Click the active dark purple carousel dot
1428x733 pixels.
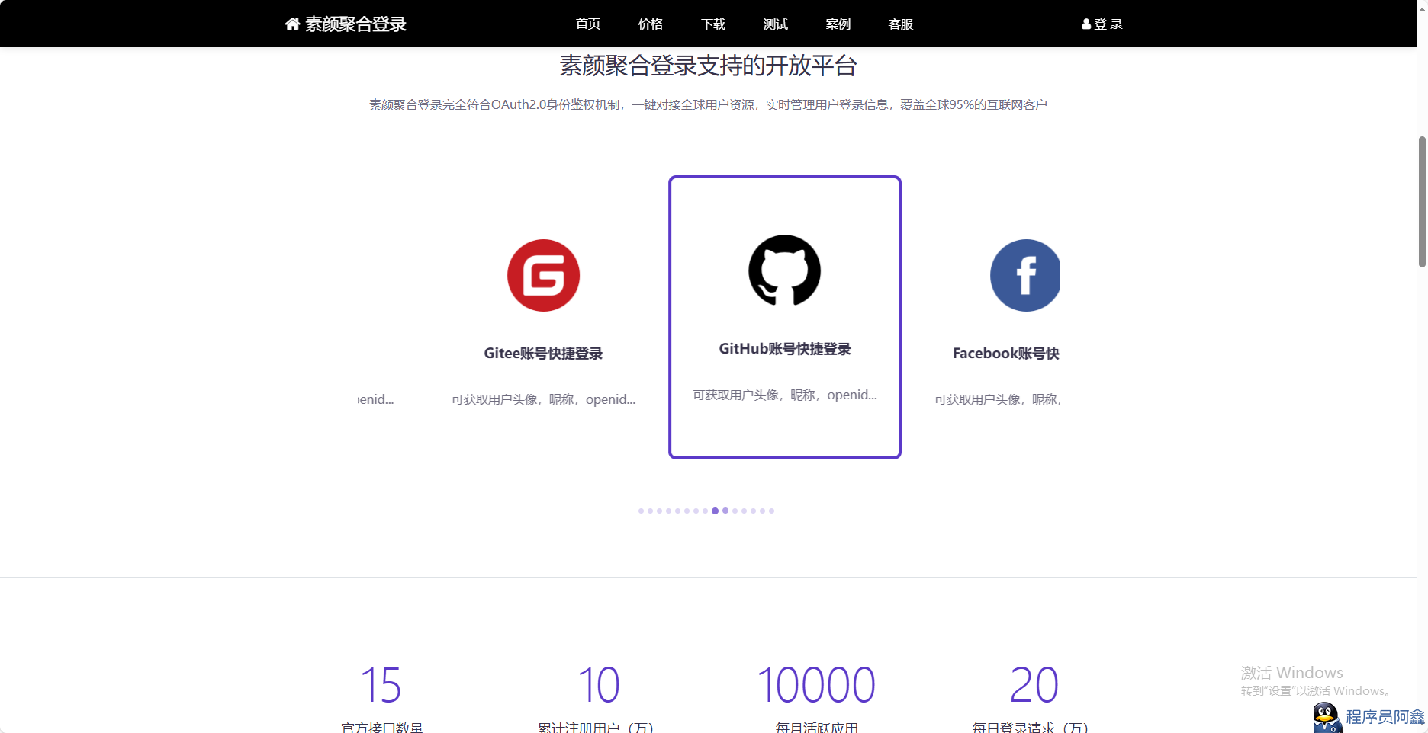coord(715,511)
